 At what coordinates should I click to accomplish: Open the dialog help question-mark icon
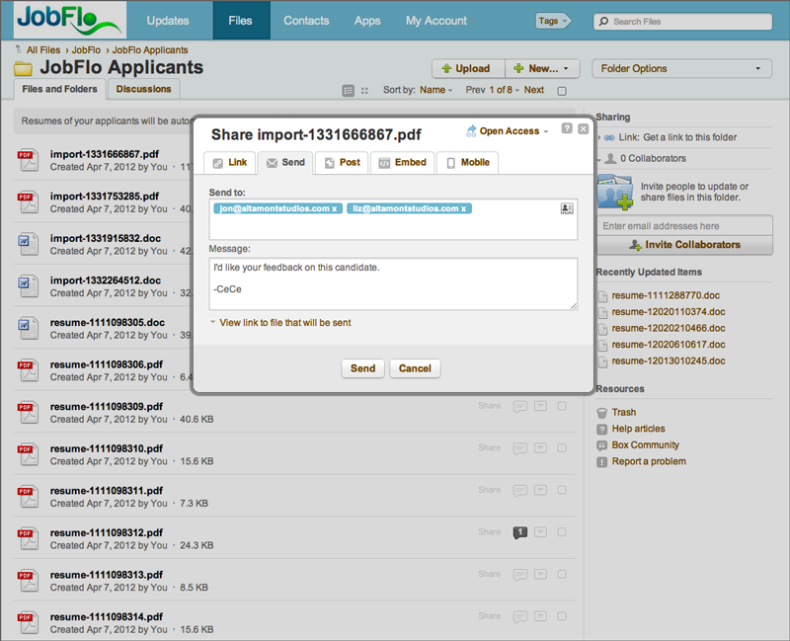[567, 128]
